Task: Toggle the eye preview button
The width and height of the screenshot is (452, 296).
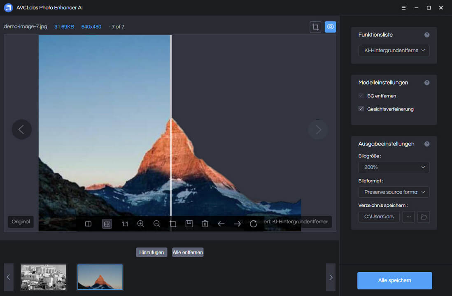Action: click(x=330, y=27)
